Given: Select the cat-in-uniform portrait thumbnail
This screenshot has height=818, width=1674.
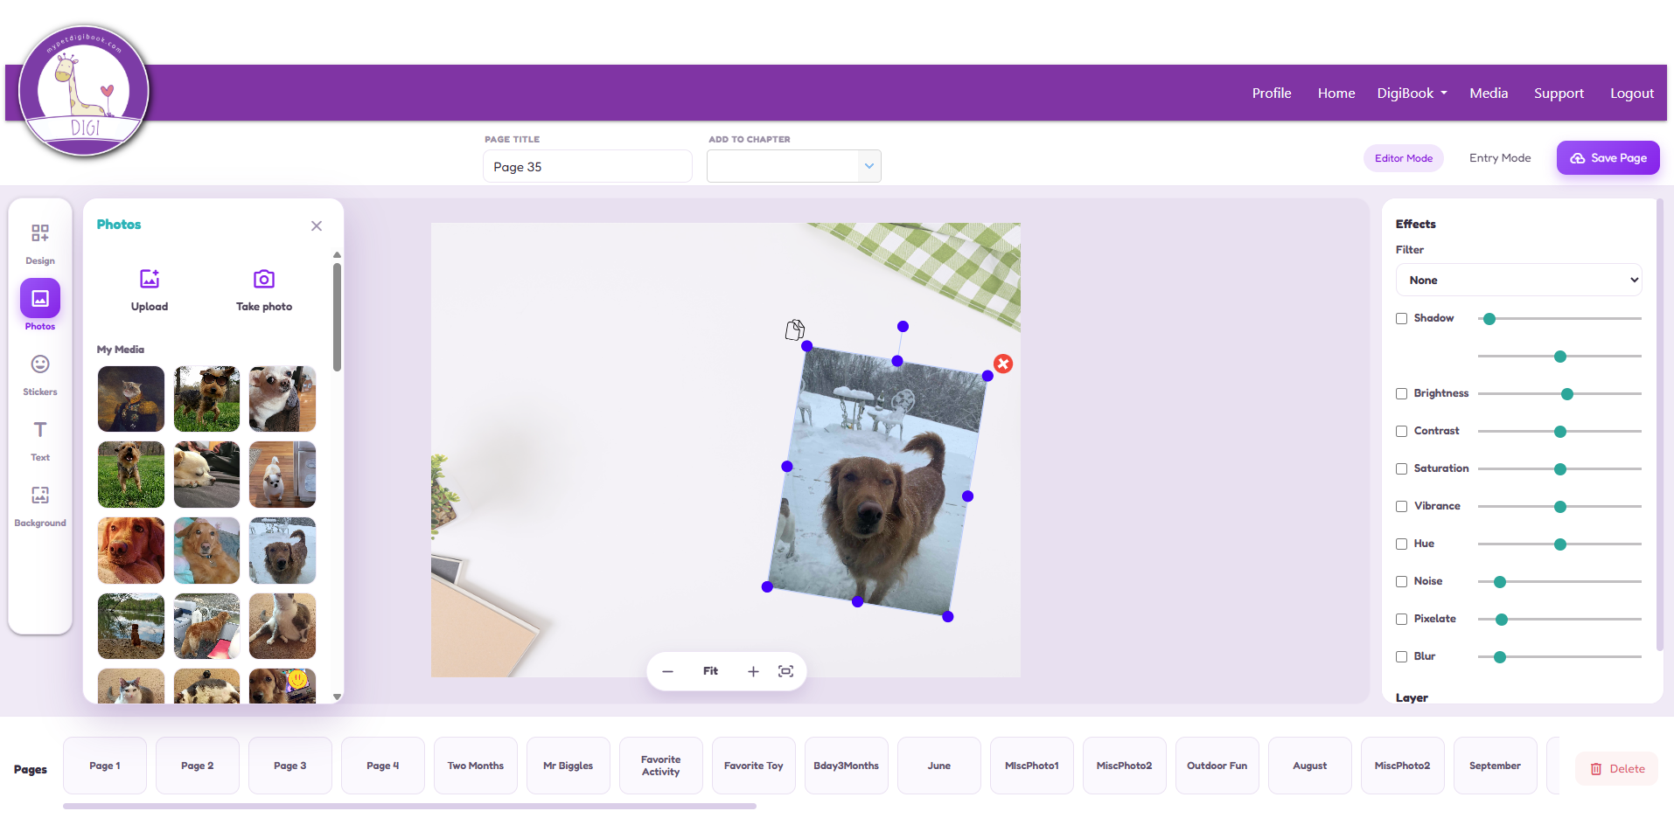Looking at the screenshot, I should [131, 399].
